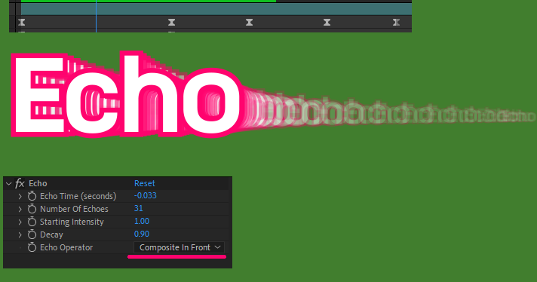This screenshot has width=537, height=282.
Task: Toggle stopwatch for Decay
Action: [x=32, y=234]
